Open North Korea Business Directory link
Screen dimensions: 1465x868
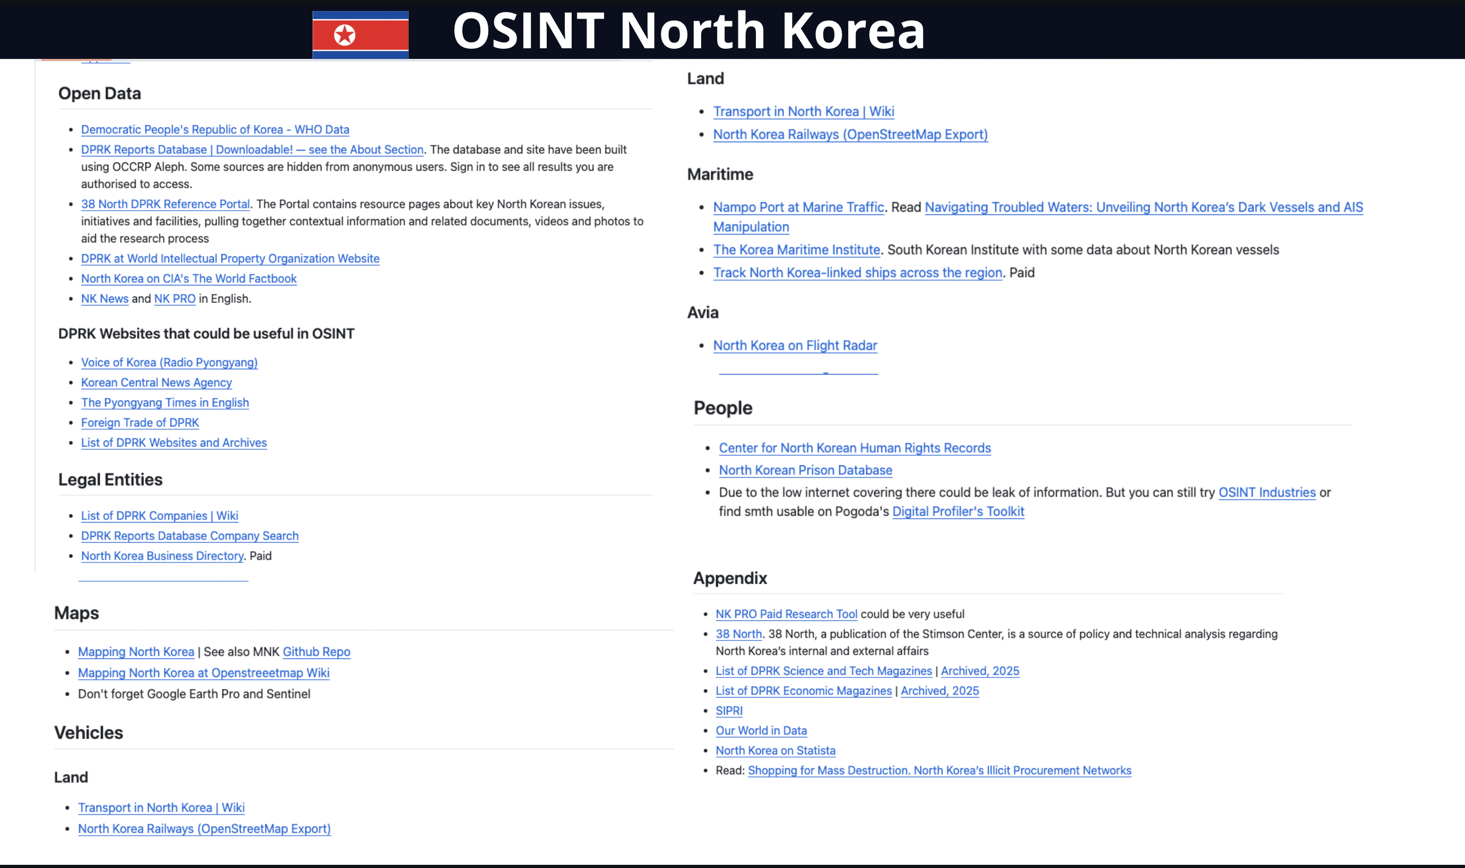[162, 555]
